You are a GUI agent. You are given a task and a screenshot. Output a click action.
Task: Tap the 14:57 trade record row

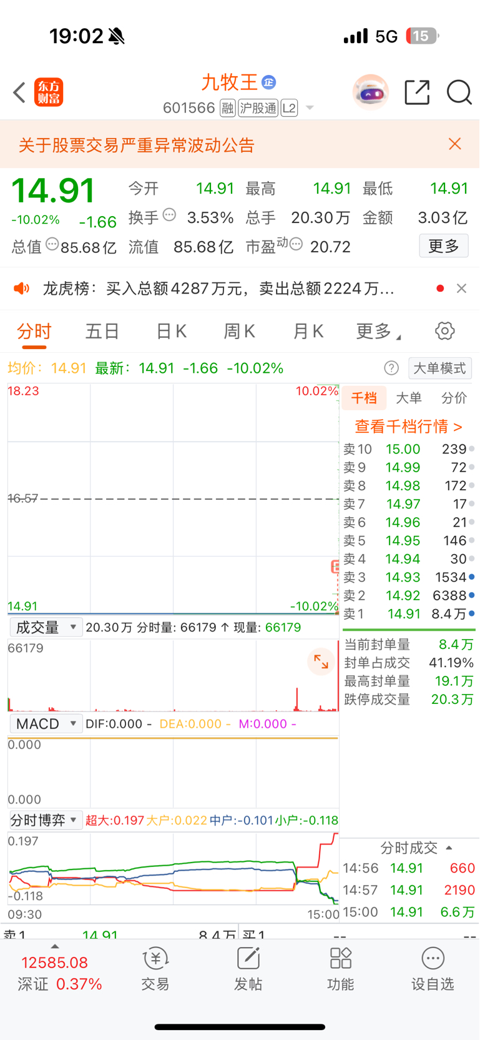point(409,890)
